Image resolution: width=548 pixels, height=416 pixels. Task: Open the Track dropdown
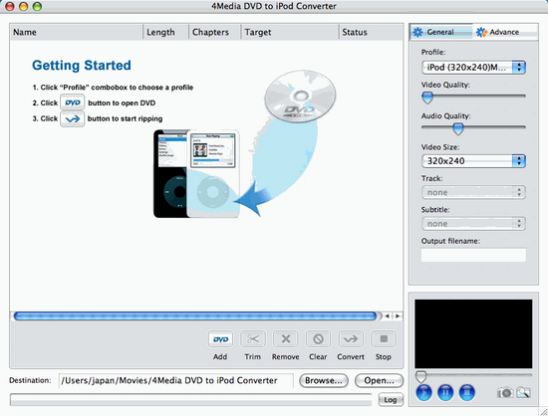[473, 192]
